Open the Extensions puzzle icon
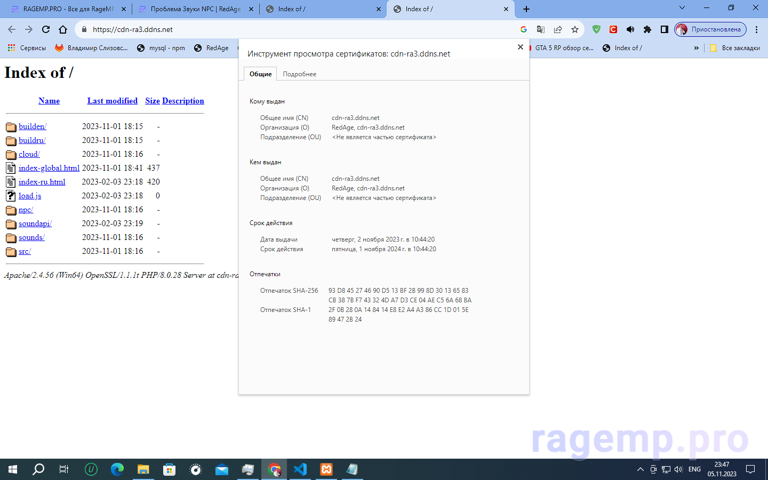The image size is (768, 480). (x=647, y=29)
